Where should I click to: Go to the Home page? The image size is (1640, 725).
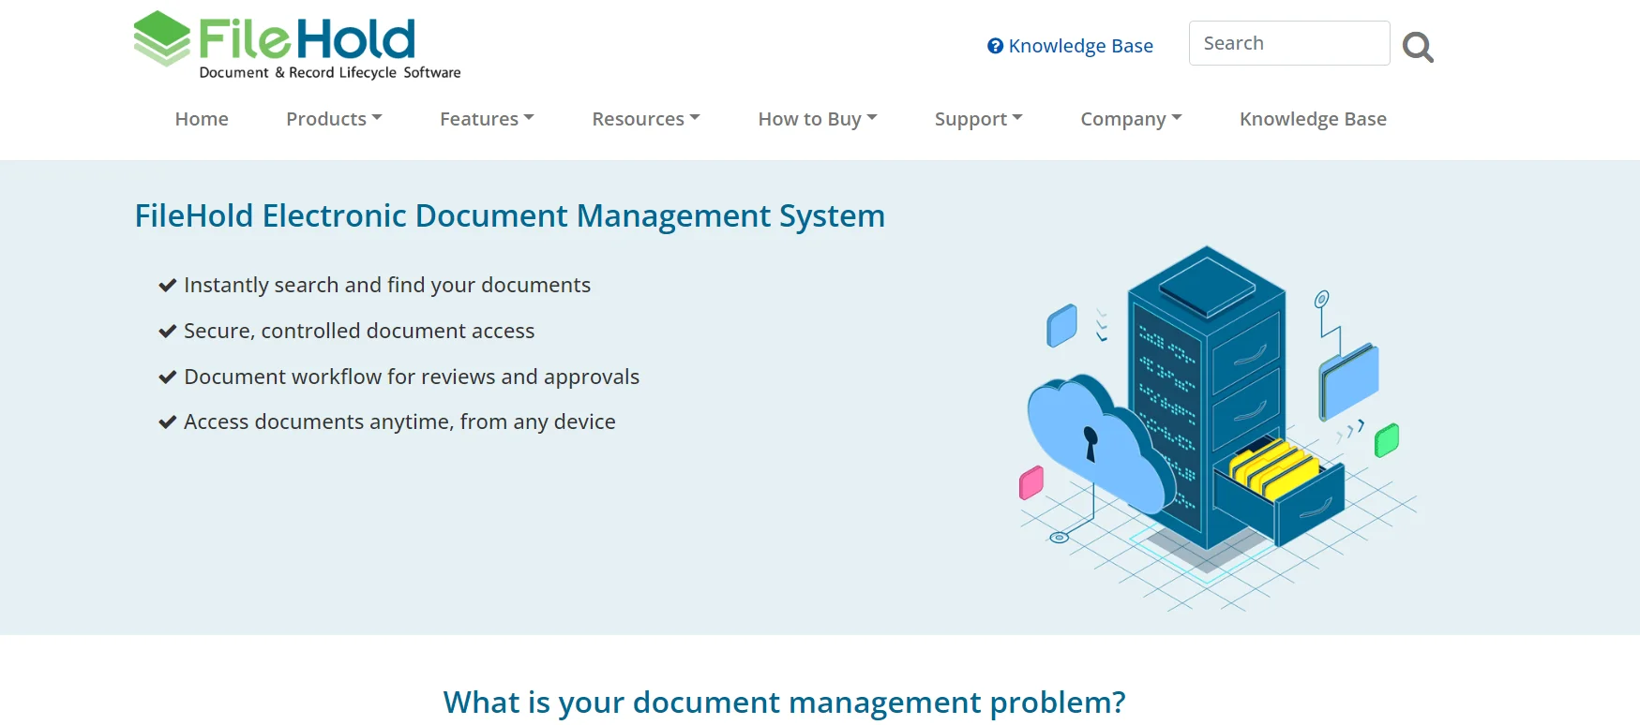click(x=202, y=119)
